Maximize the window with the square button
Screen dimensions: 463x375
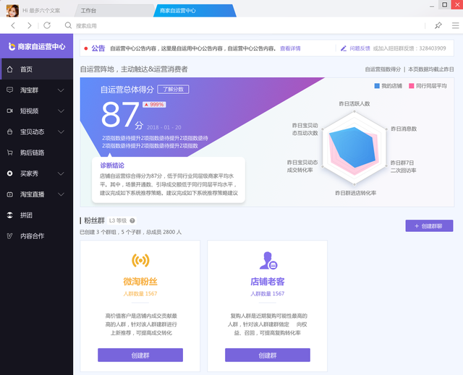pos(445,4)
